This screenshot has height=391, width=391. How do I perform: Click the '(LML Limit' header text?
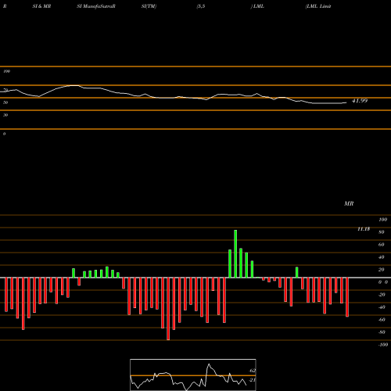pos(318,6)
